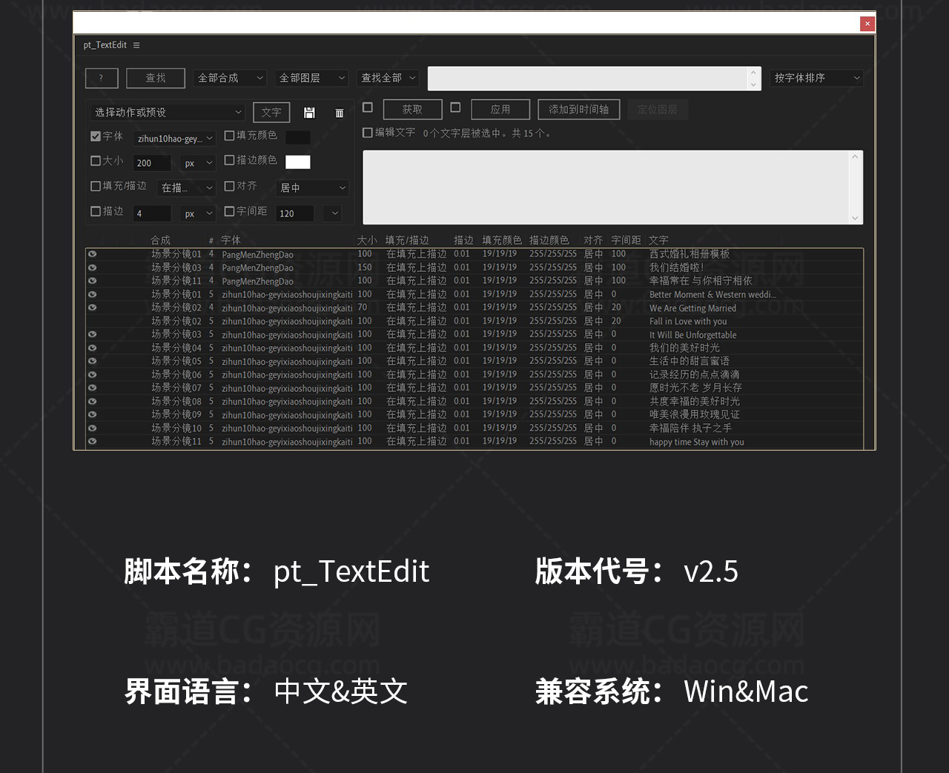
Task: Click the save preset floppy disk icon
Action: coord(309,113)
